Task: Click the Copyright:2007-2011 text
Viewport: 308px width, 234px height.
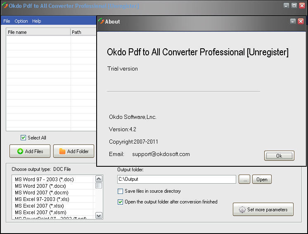Action: [x=134, y=142]
